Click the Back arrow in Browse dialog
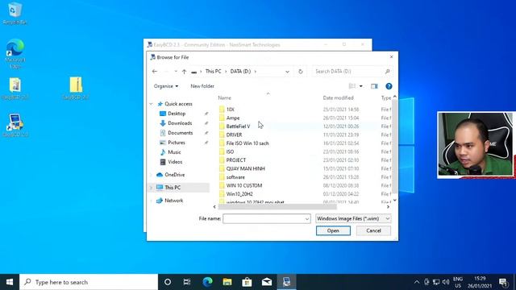Image resolution: width=516 pixels, height=290 pixels. tap(155, 72)
